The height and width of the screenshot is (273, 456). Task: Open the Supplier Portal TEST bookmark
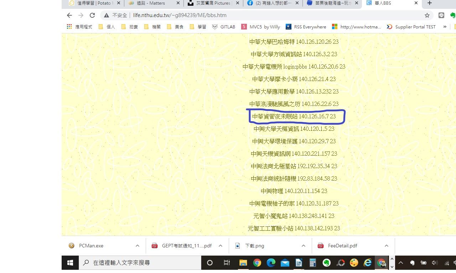tap(411, 27)
